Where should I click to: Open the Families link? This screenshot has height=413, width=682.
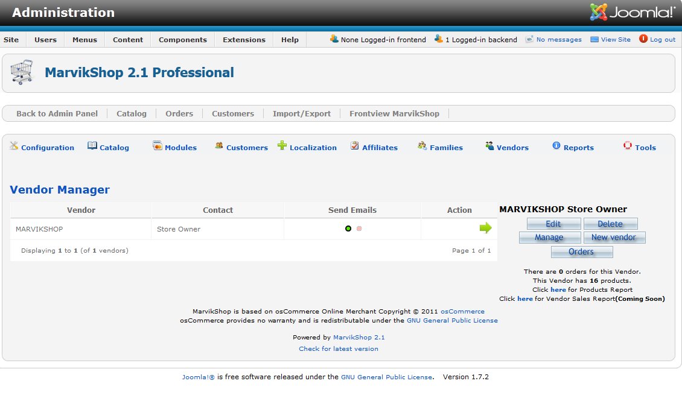(x=446, y=148)
